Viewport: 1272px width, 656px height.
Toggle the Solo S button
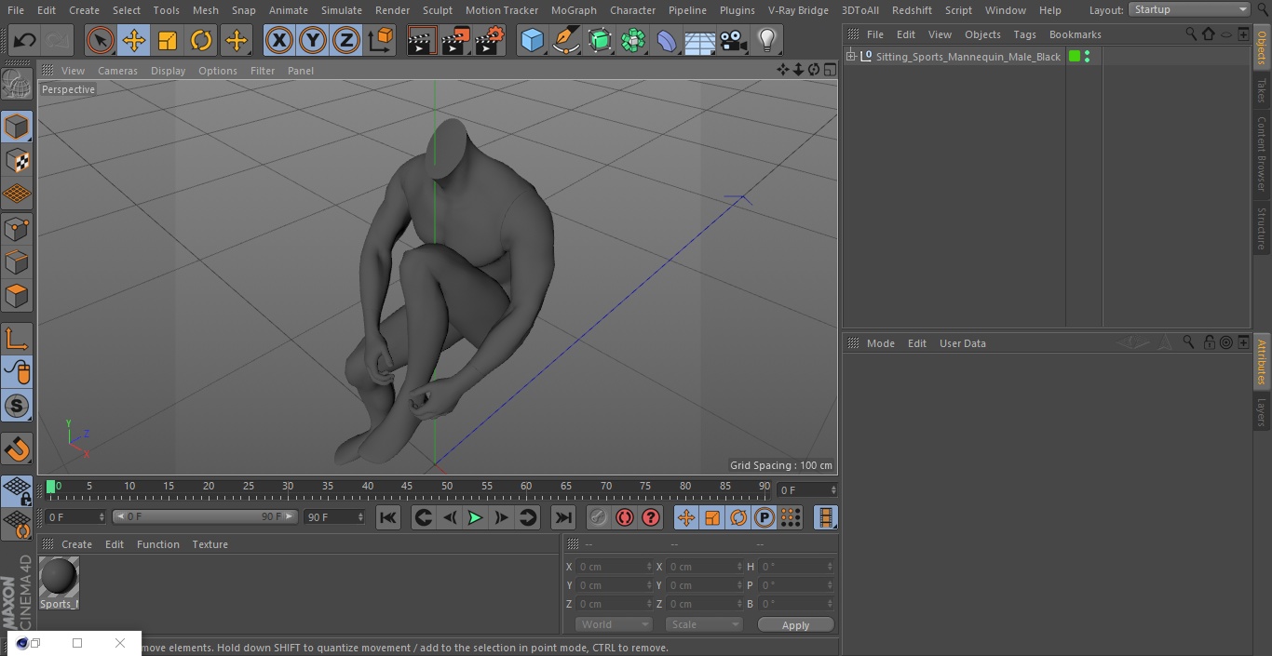[x=17, y=406]
